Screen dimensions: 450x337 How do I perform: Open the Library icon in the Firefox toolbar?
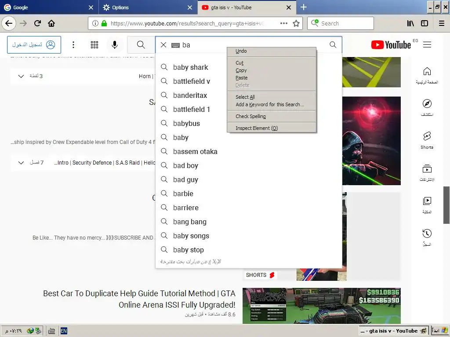pyautogui.click(x=411, y=23)
